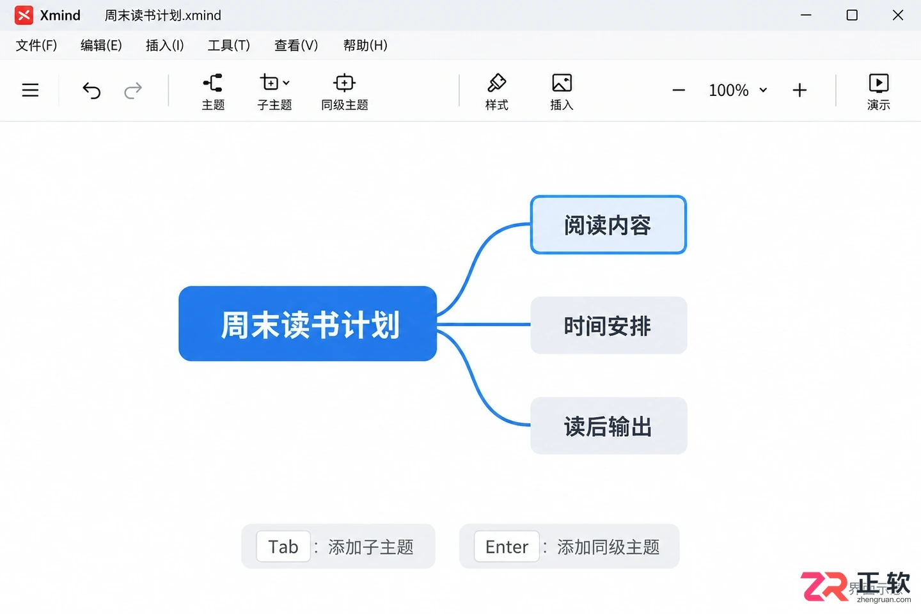
Task: Click the 插入 image icon in toolbar
Action: [x=562, y=91]
